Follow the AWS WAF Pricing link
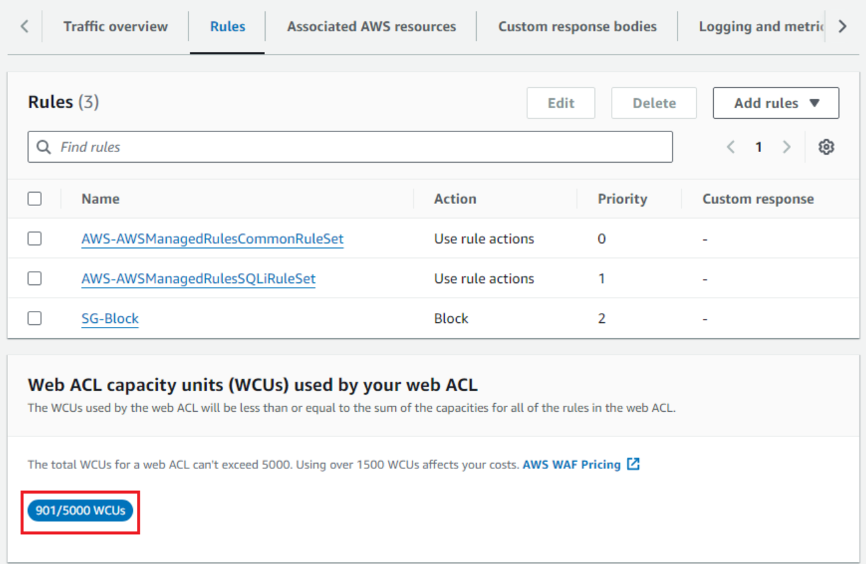 (x=572, y=464)
